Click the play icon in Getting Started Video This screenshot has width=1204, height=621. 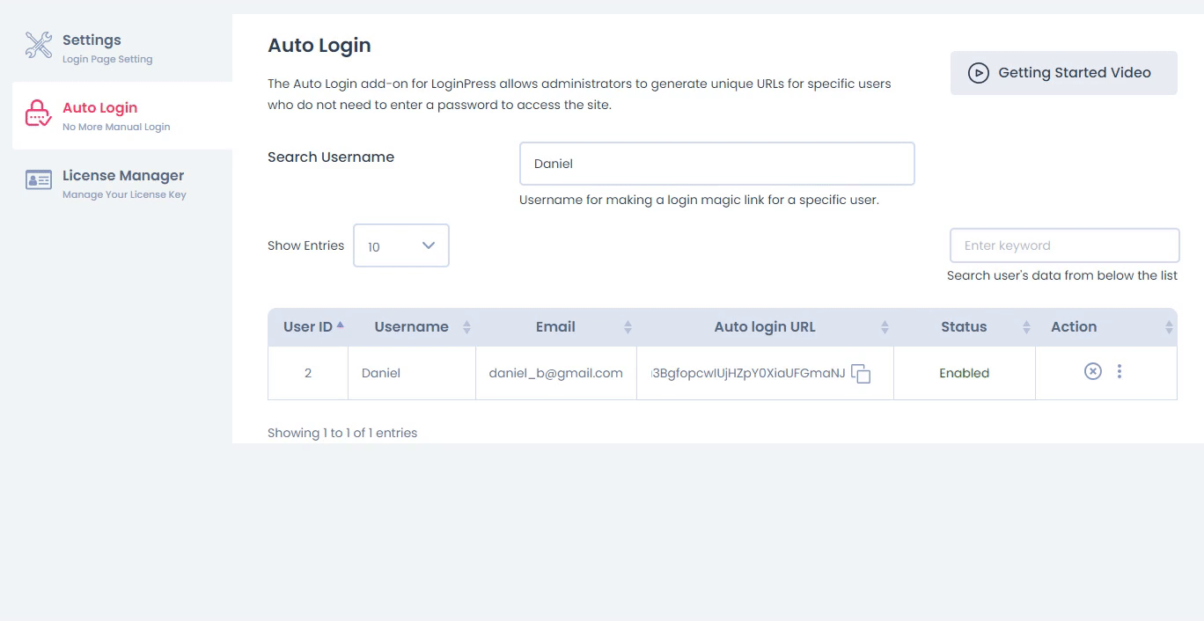tap(979, 73)
